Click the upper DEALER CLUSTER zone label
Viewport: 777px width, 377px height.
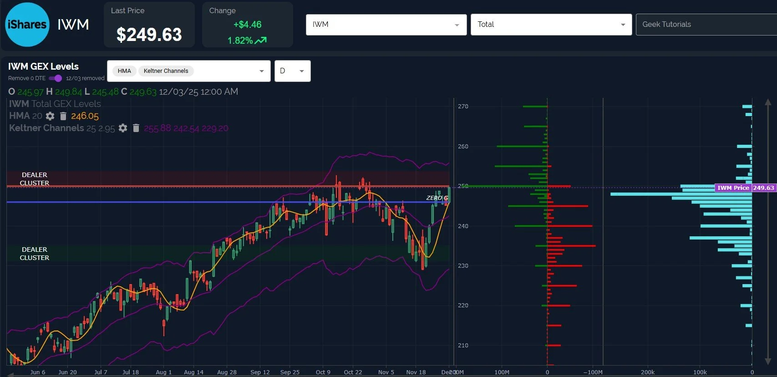point(35,179)
